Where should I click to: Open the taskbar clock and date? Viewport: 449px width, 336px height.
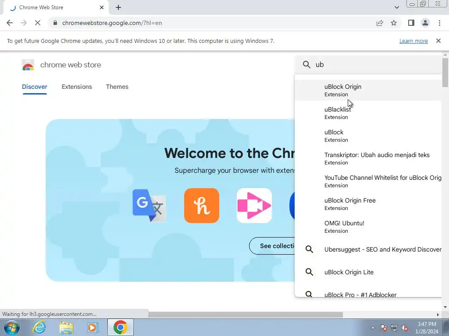[x=427, y=328]
